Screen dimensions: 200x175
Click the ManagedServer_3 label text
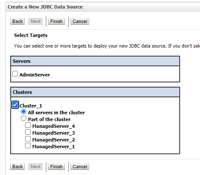click(x=54, y=133)
